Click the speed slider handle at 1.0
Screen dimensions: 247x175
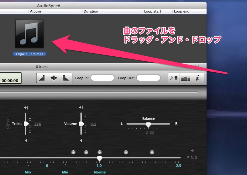pos(99,159)
